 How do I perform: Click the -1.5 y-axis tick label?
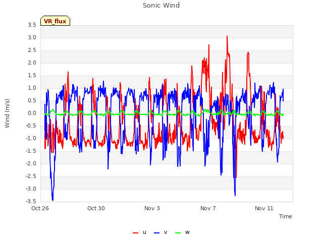point(31,151)
